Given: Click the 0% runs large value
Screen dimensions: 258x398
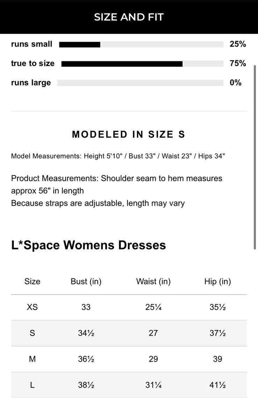Looking at the screenshot, I should point(236,83).
